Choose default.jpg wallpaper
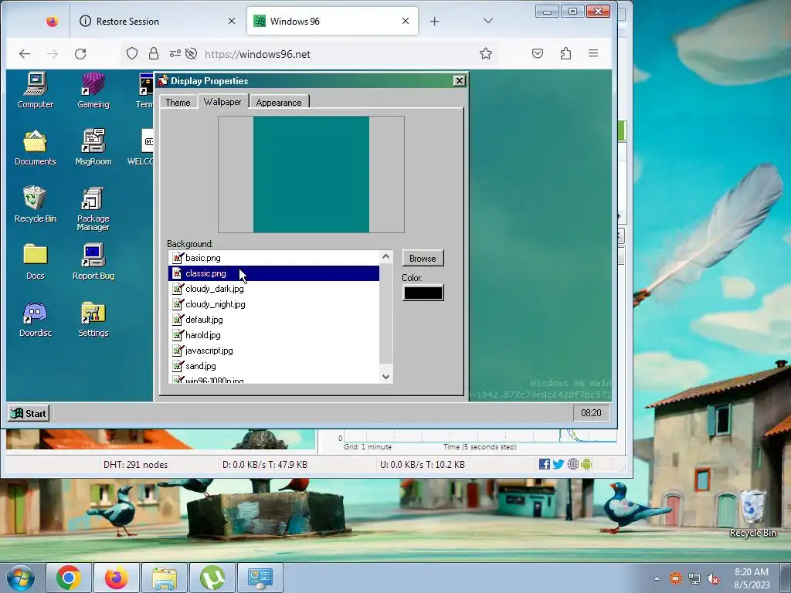This screenshot has width=791, height=593. [x=274, y=320]
